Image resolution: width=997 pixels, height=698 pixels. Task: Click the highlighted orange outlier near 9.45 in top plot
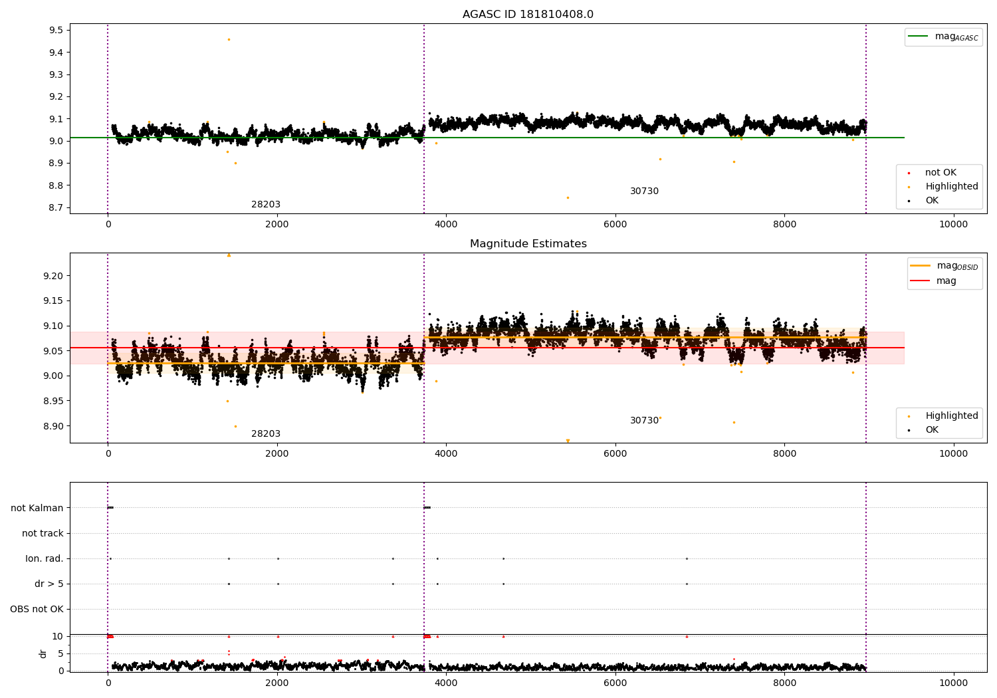pos(229,39)
